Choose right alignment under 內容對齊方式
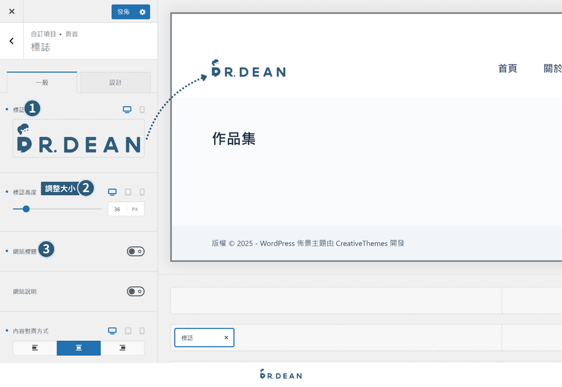The width and height of the screenshot is (562, 387). [x=123, y=348]
